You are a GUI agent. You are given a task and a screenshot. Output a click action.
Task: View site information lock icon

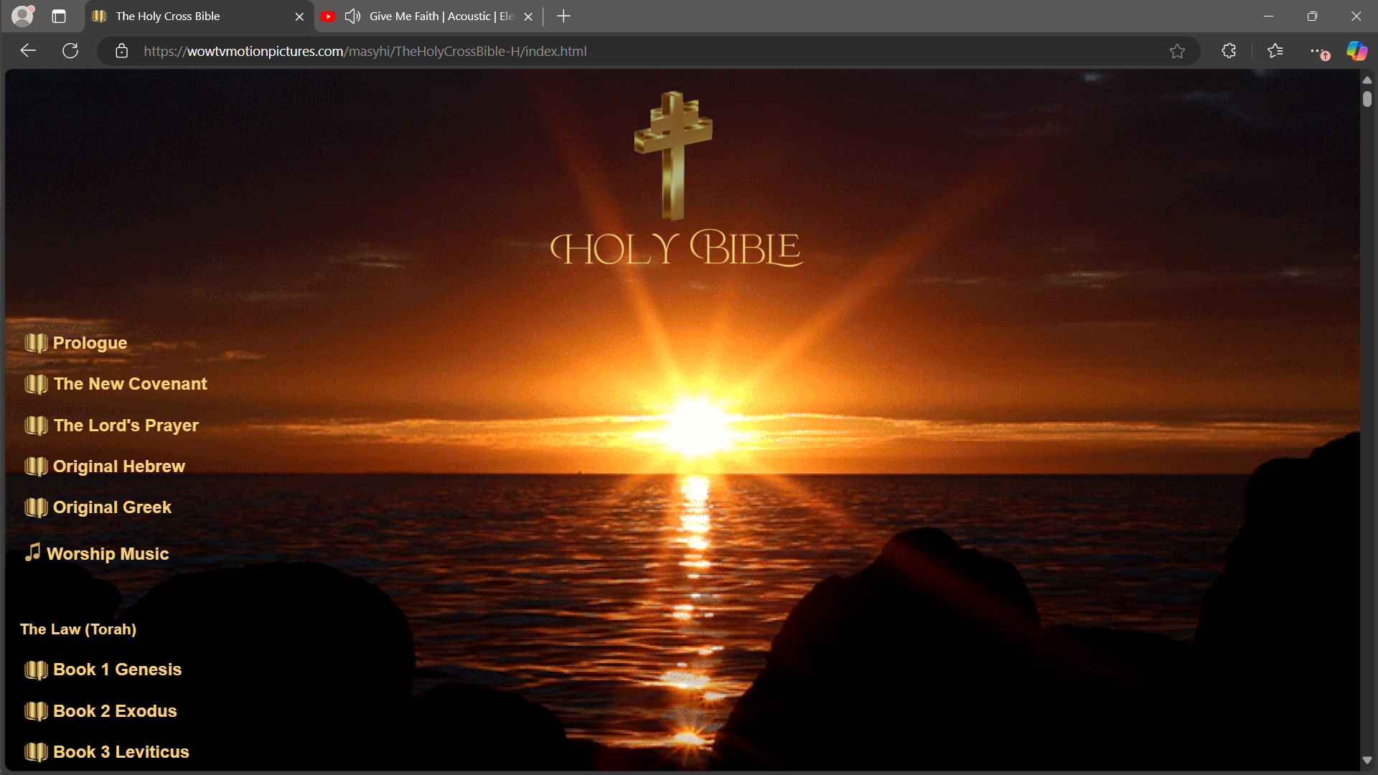tap(122, 51)
